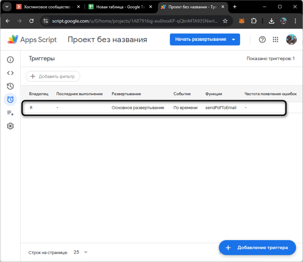Open the code Editor icon in sidebar
The height and width of the screenshot is (262, 303).
[10, 73]
